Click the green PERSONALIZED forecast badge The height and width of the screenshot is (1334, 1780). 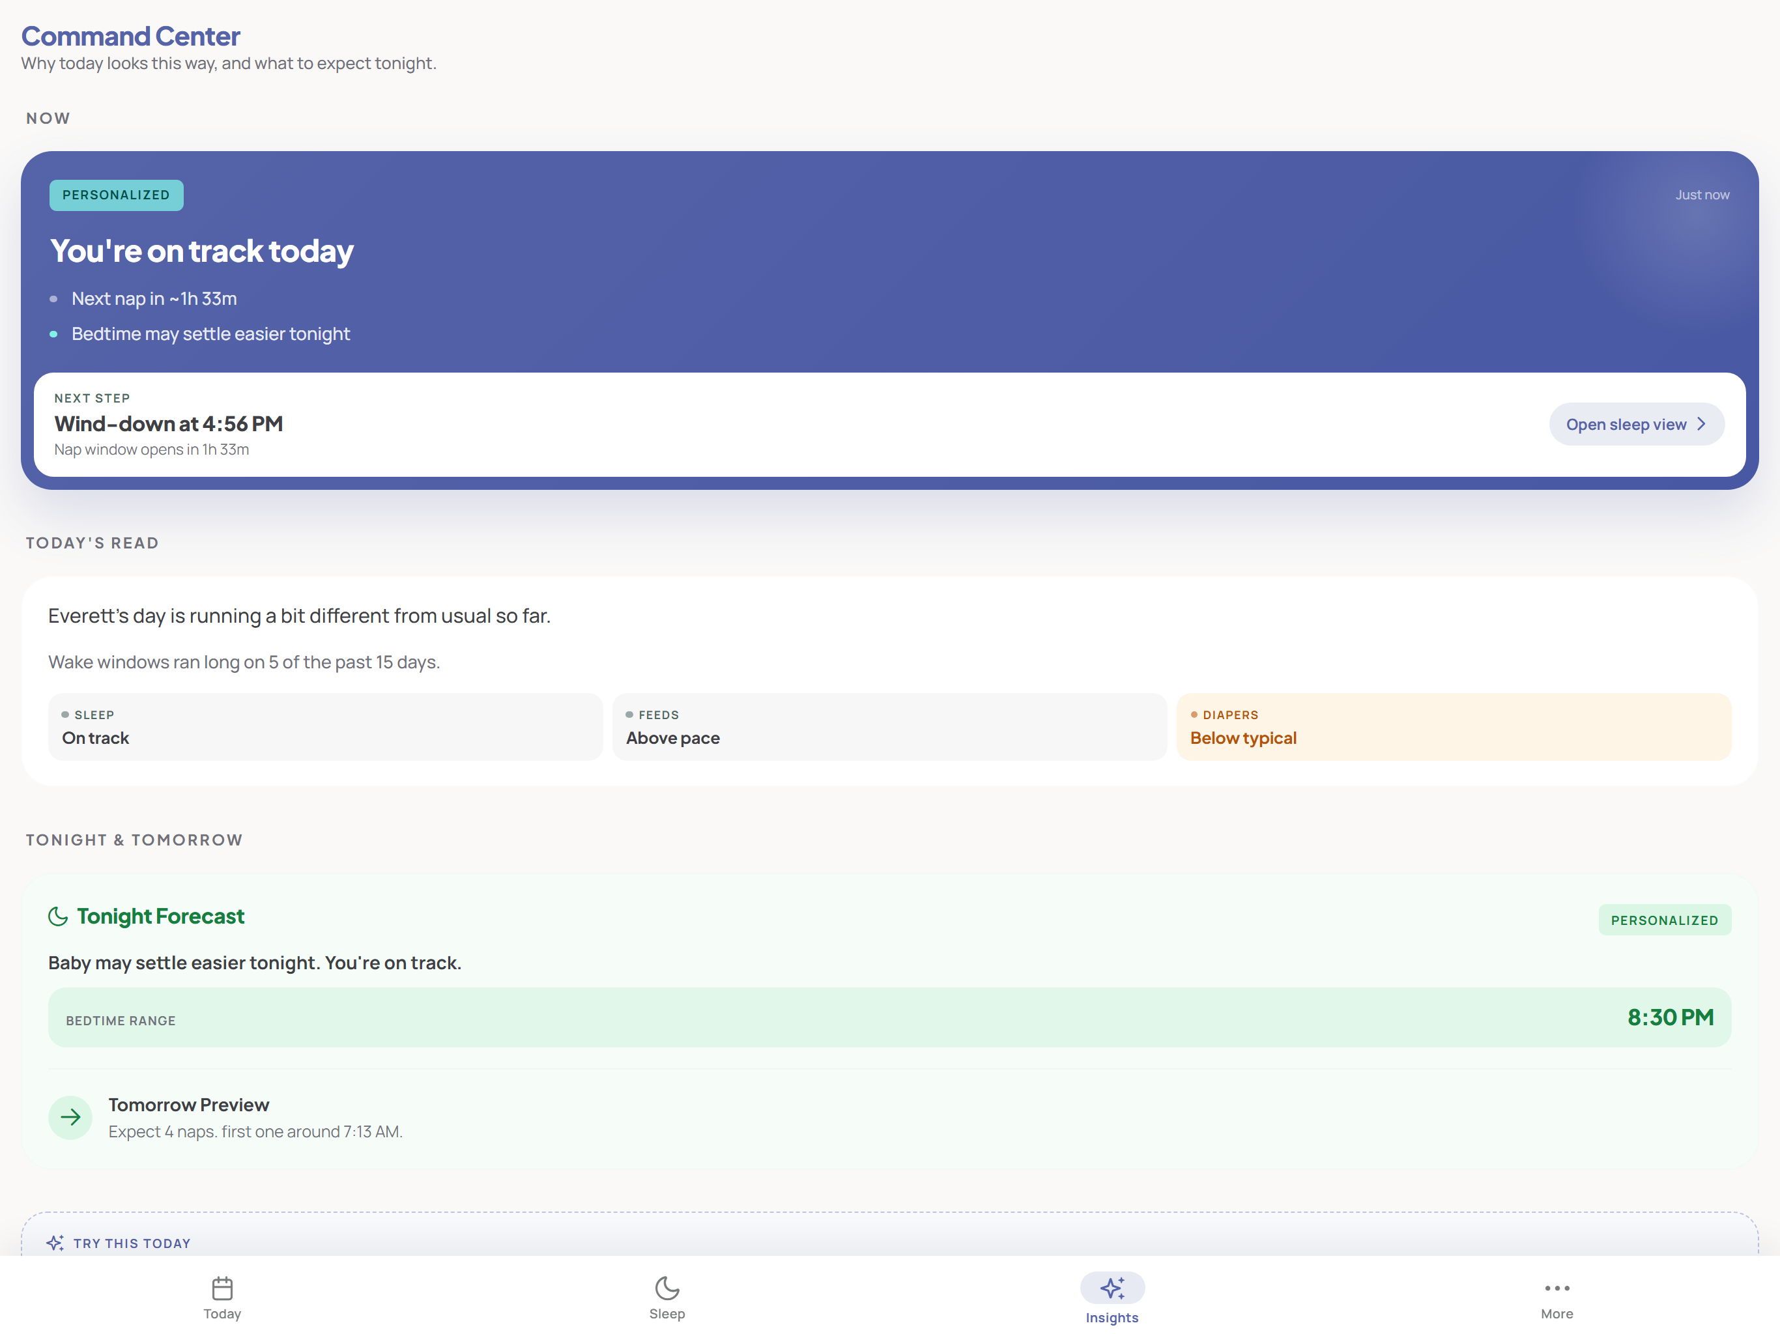1665,920
